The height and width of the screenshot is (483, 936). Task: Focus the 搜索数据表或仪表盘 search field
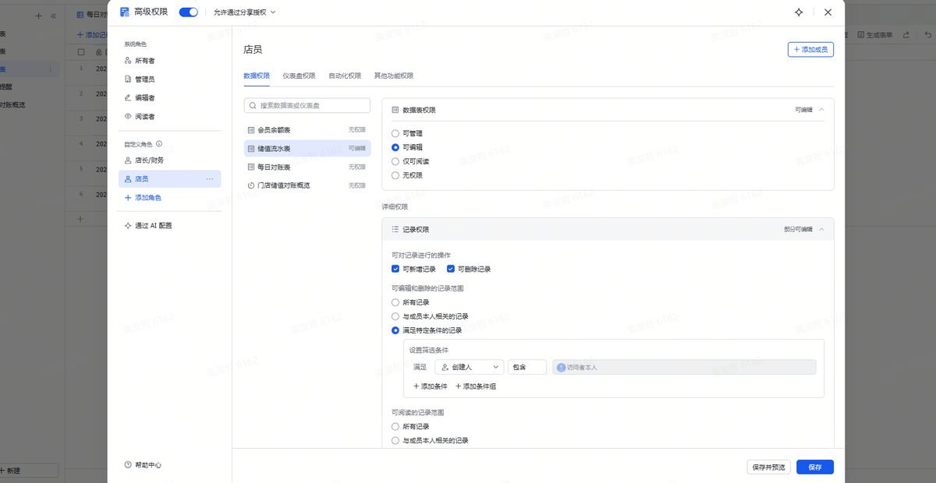[307, 105]
